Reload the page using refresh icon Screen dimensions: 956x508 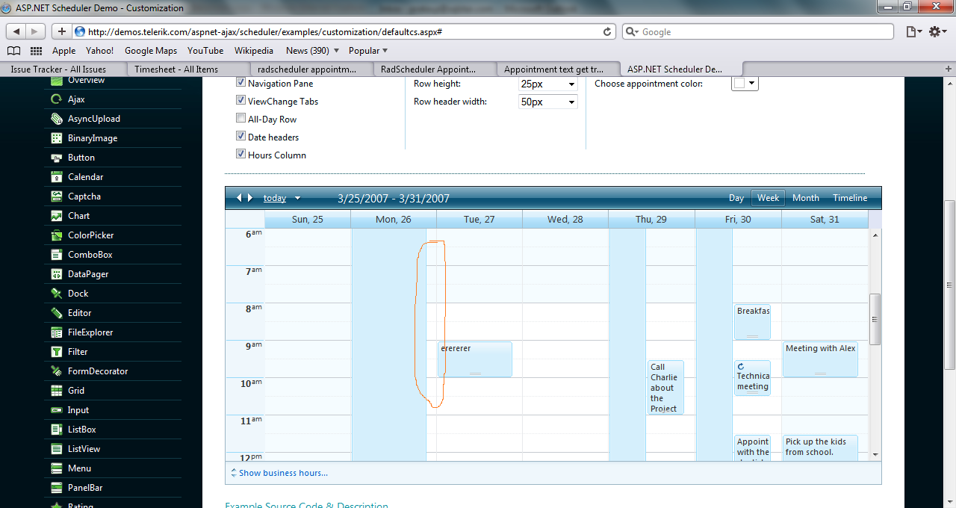click(608, 32)
